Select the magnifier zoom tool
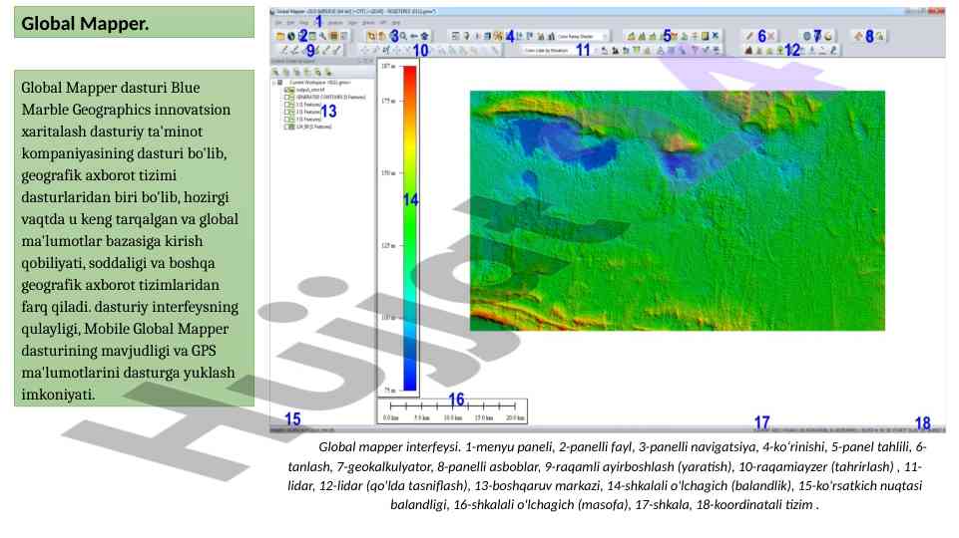959x538 pixels. 404,36
